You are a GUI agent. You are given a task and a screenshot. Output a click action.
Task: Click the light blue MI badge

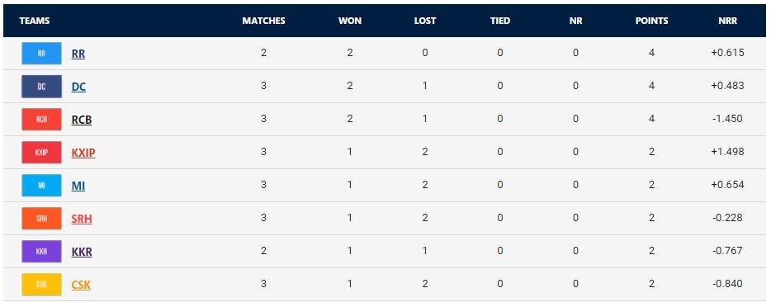41,185
